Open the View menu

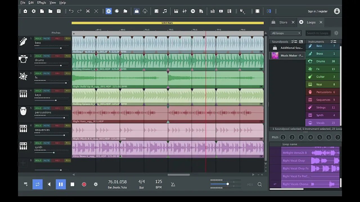point(53,3)
